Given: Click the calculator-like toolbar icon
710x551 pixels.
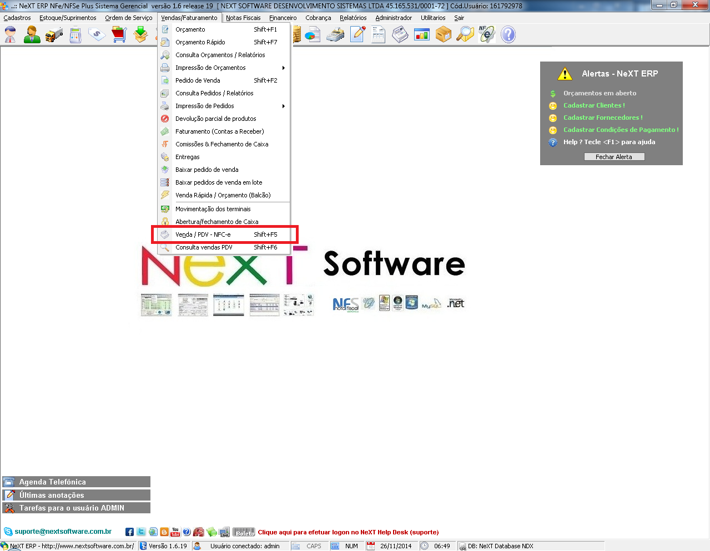Looking at the screenshot, I should (75, 35).
